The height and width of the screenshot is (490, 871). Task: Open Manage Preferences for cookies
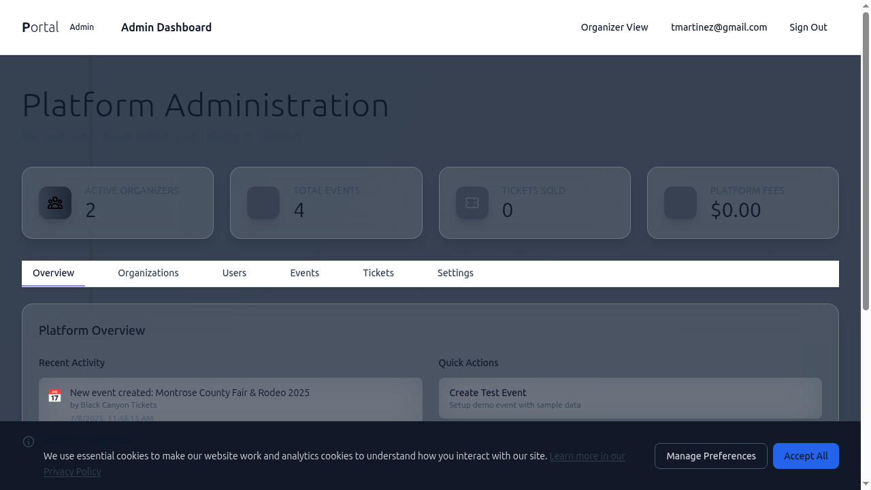[711, 456]
